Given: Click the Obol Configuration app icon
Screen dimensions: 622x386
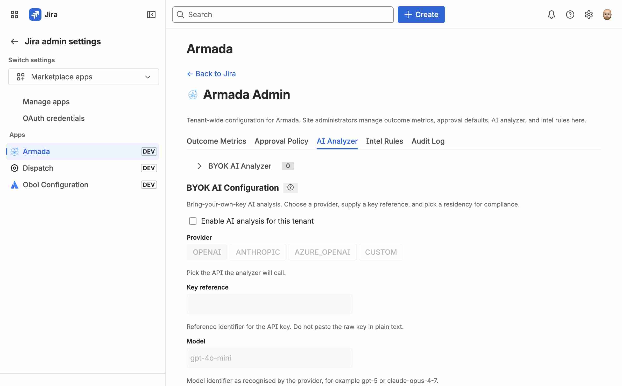Looking at the screenshot, I should [15, 185].
